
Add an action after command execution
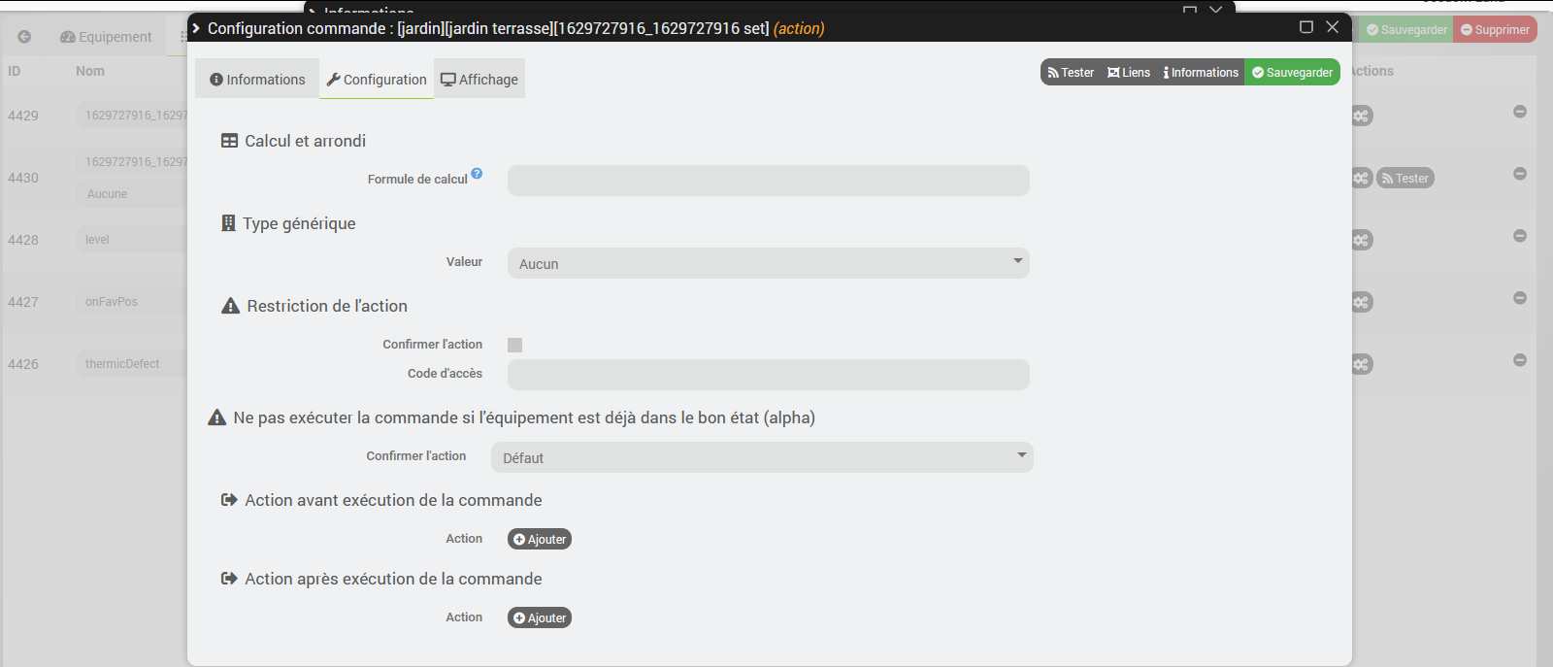540,618
